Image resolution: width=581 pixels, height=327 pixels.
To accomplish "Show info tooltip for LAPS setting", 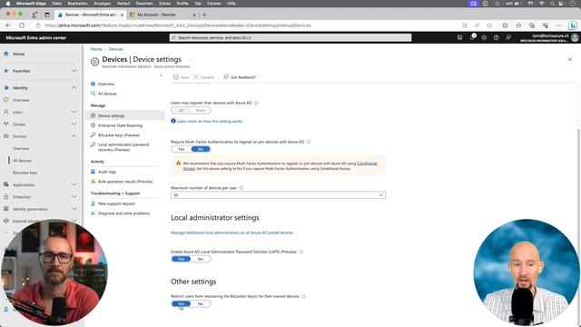I will click(301, 252).
